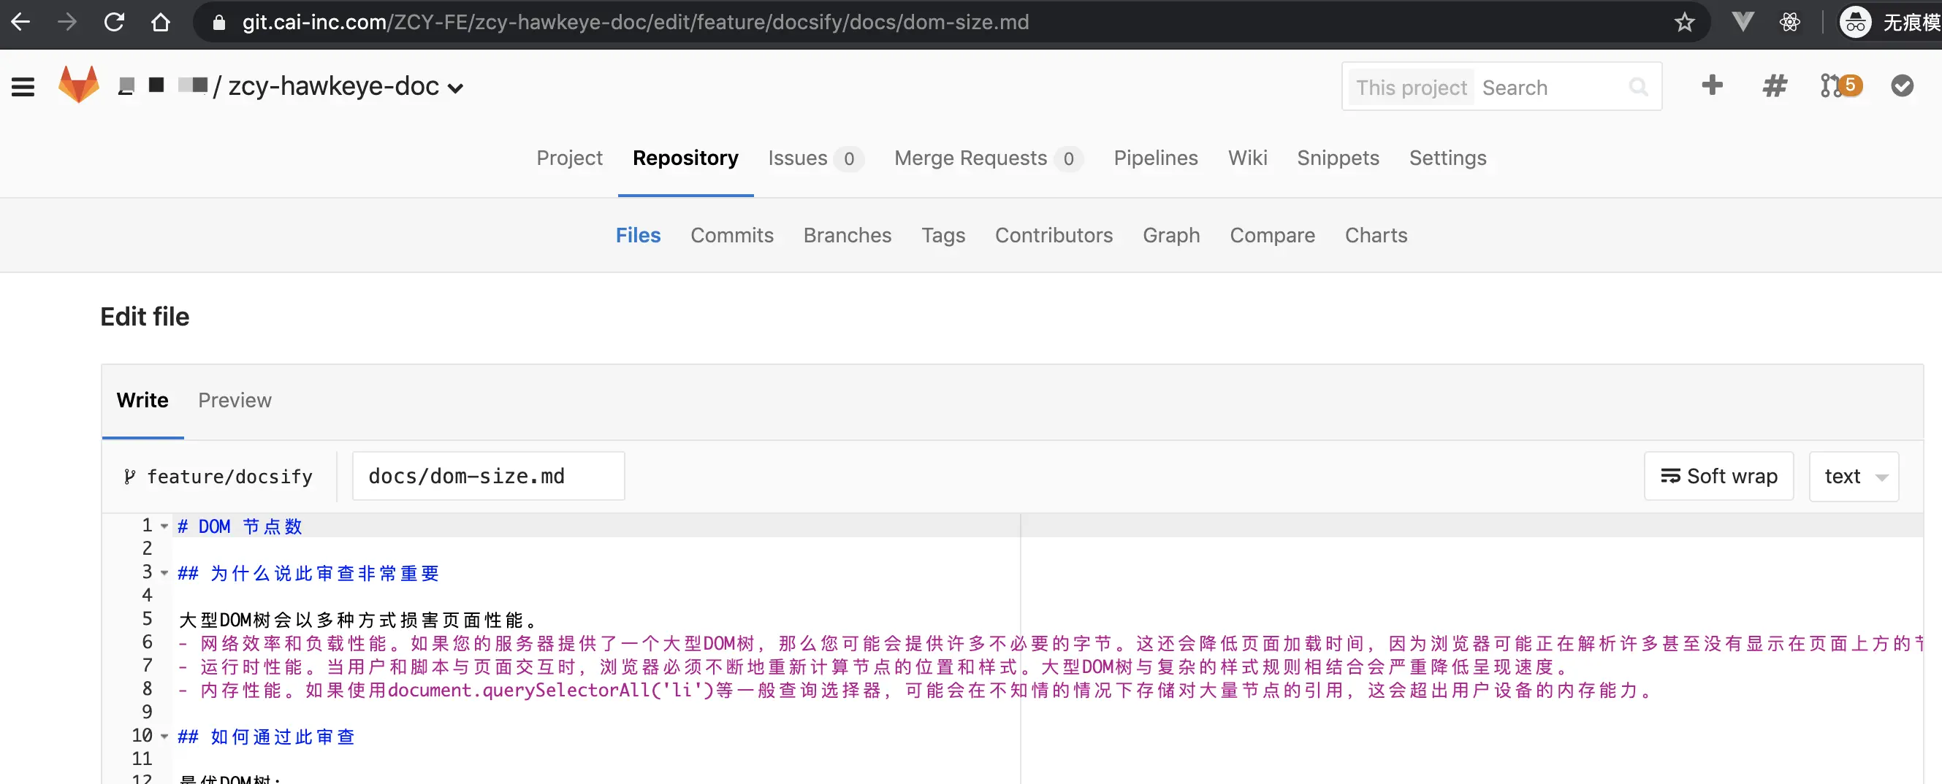
Task: Switch to the Preview tab
Action: pyautogui.click(x=235, y=401)
